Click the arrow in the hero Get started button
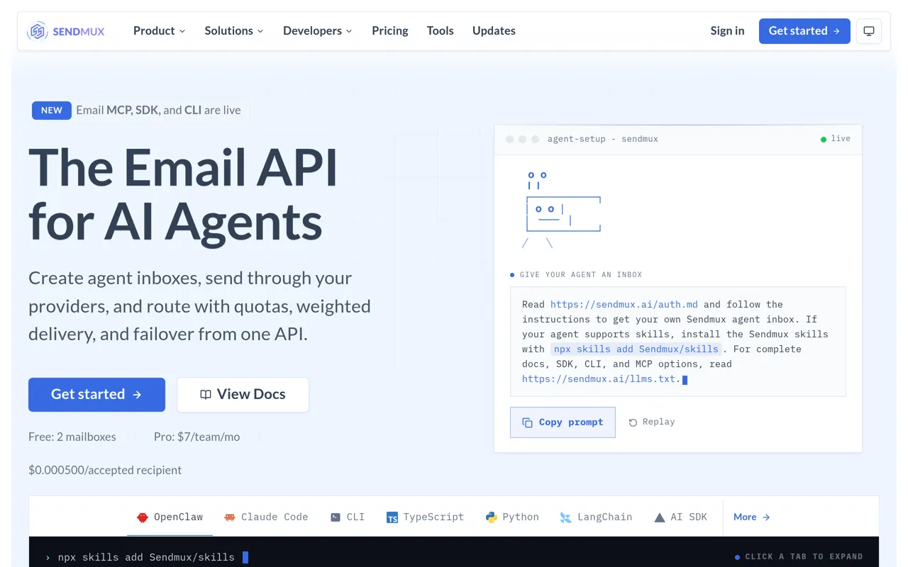 [138, 395]
